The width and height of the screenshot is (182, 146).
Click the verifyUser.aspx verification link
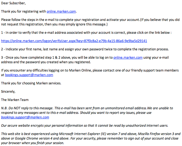coord(74,41)
